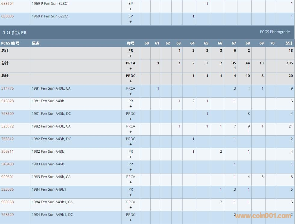Open coin entry 523872 link
The height and width of the screenshot is (224, 295).
pos(8,126)
